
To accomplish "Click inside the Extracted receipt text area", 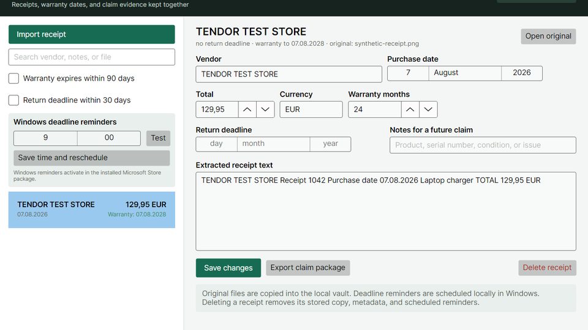I will (386, 211).
